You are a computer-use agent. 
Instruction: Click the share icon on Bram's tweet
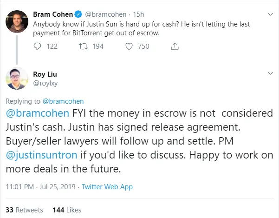pos(175,46)
